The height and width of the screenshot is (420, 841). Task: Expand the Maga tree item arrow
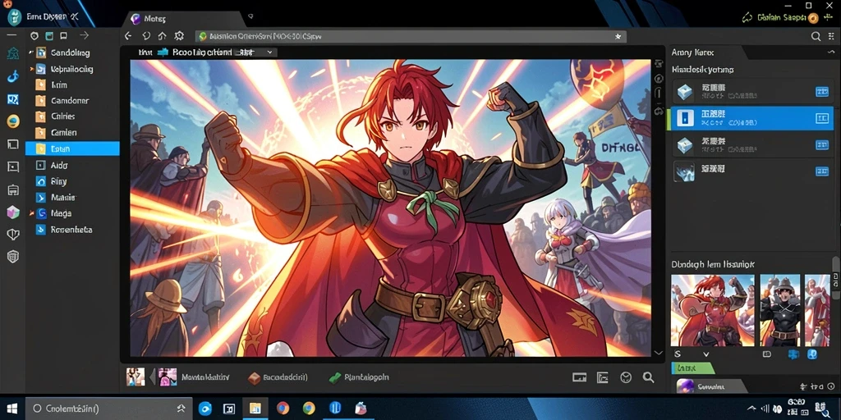[x=32, y=213]
